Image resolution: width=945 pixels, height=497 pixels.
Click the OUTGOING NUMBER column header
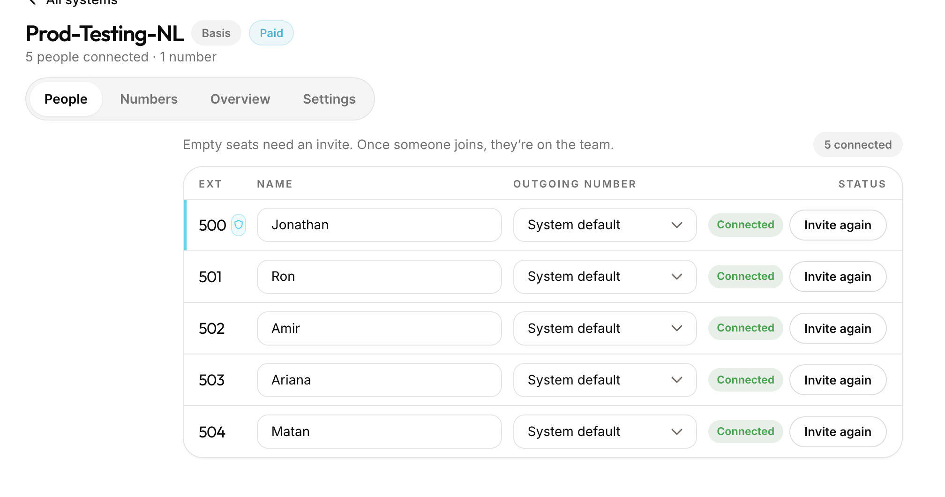point(575,184)
